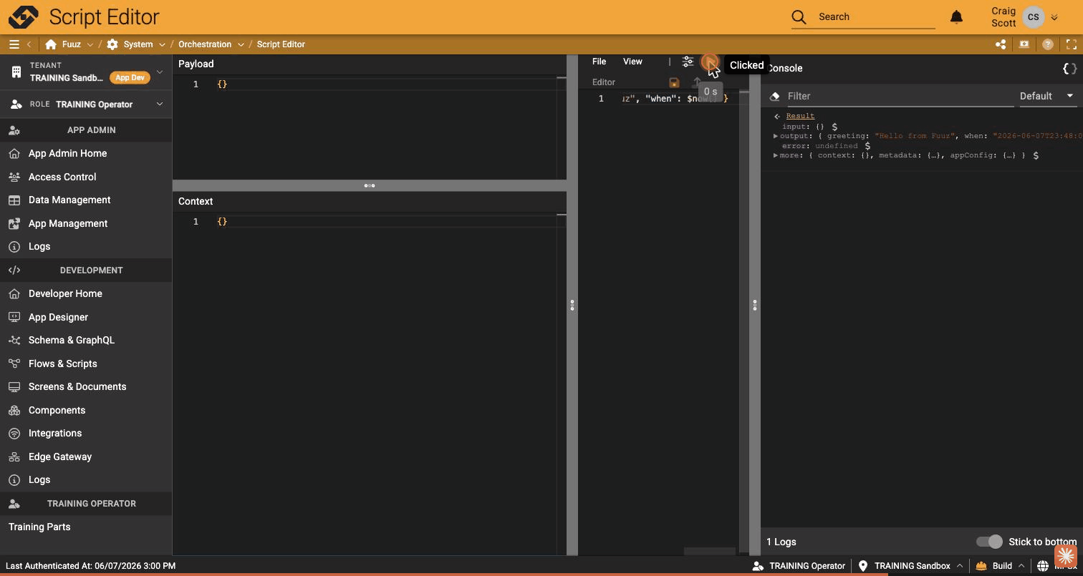Open the Build chevron in status bar
Viewport: 1083px width, 576px height.
(1021, 566)
